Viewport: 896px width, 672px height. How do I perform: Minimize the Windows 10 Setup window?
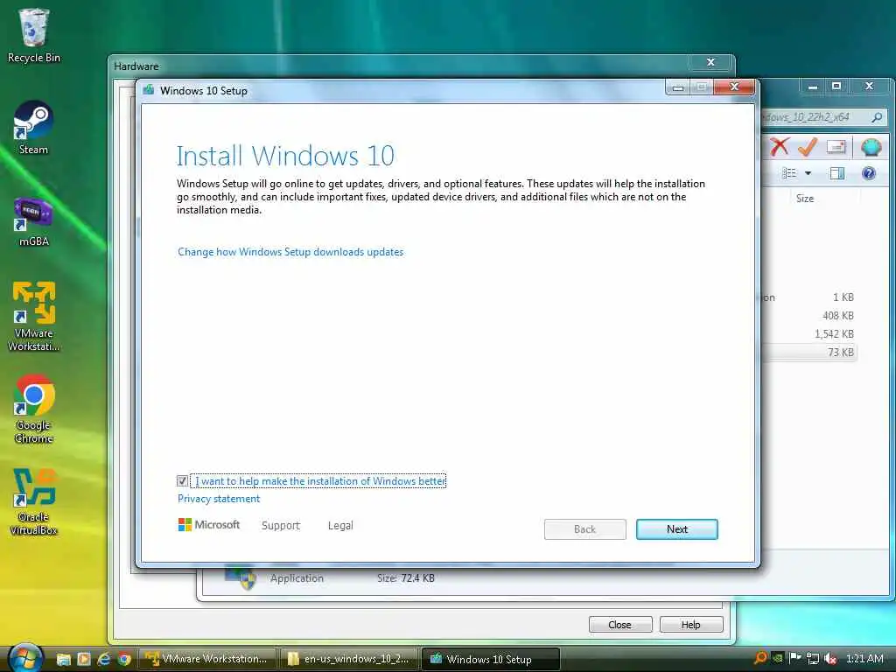coord(678,87)
